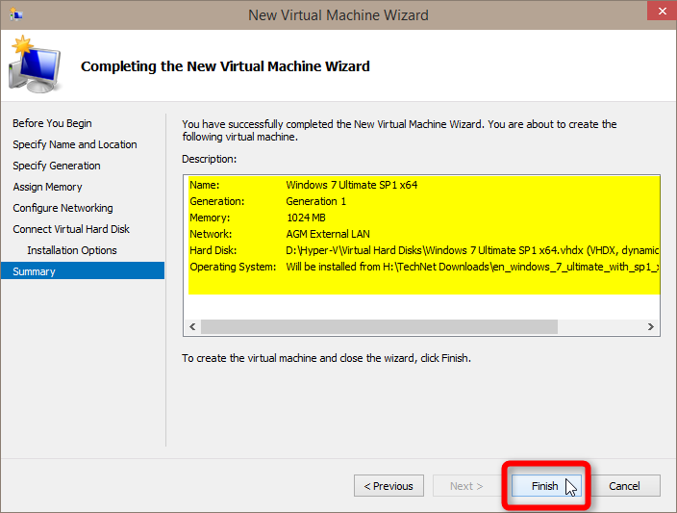Click the Name: label in description
Image resolution: width=677 pixels, height=513 pixels.
205,185
